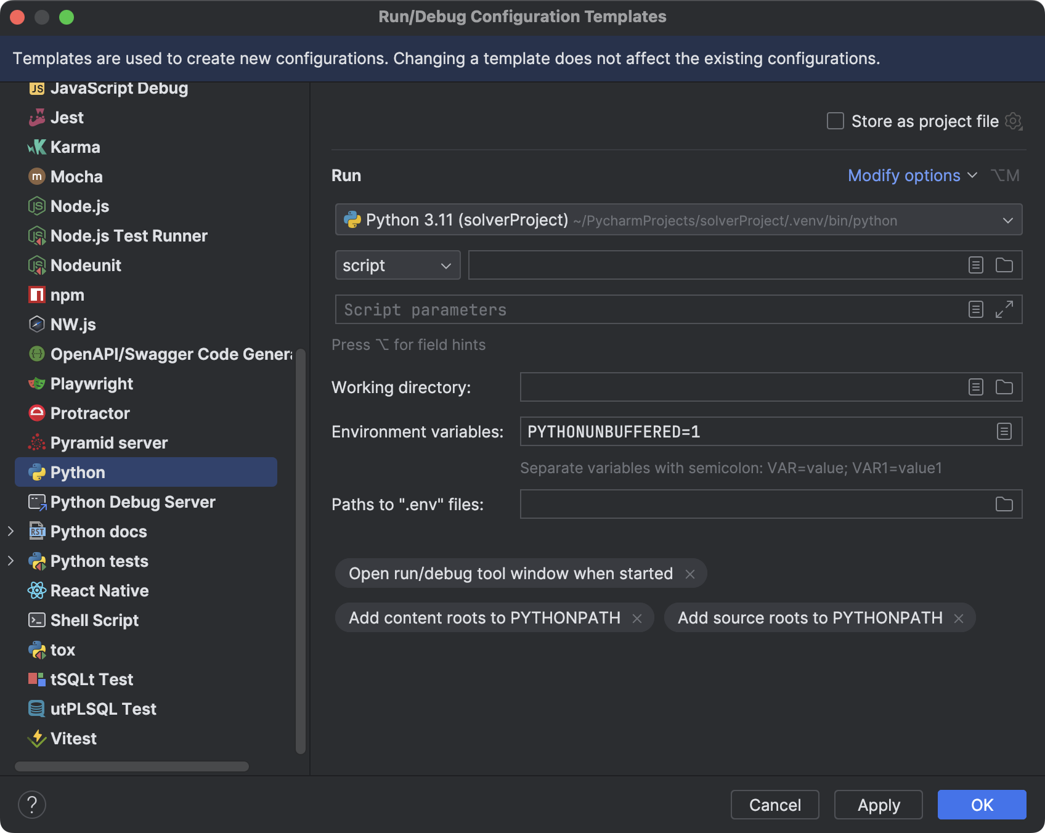Open the Python 3.11 interpreter dropdown
Screen dimensions: 1045x833
[1008, 219]
